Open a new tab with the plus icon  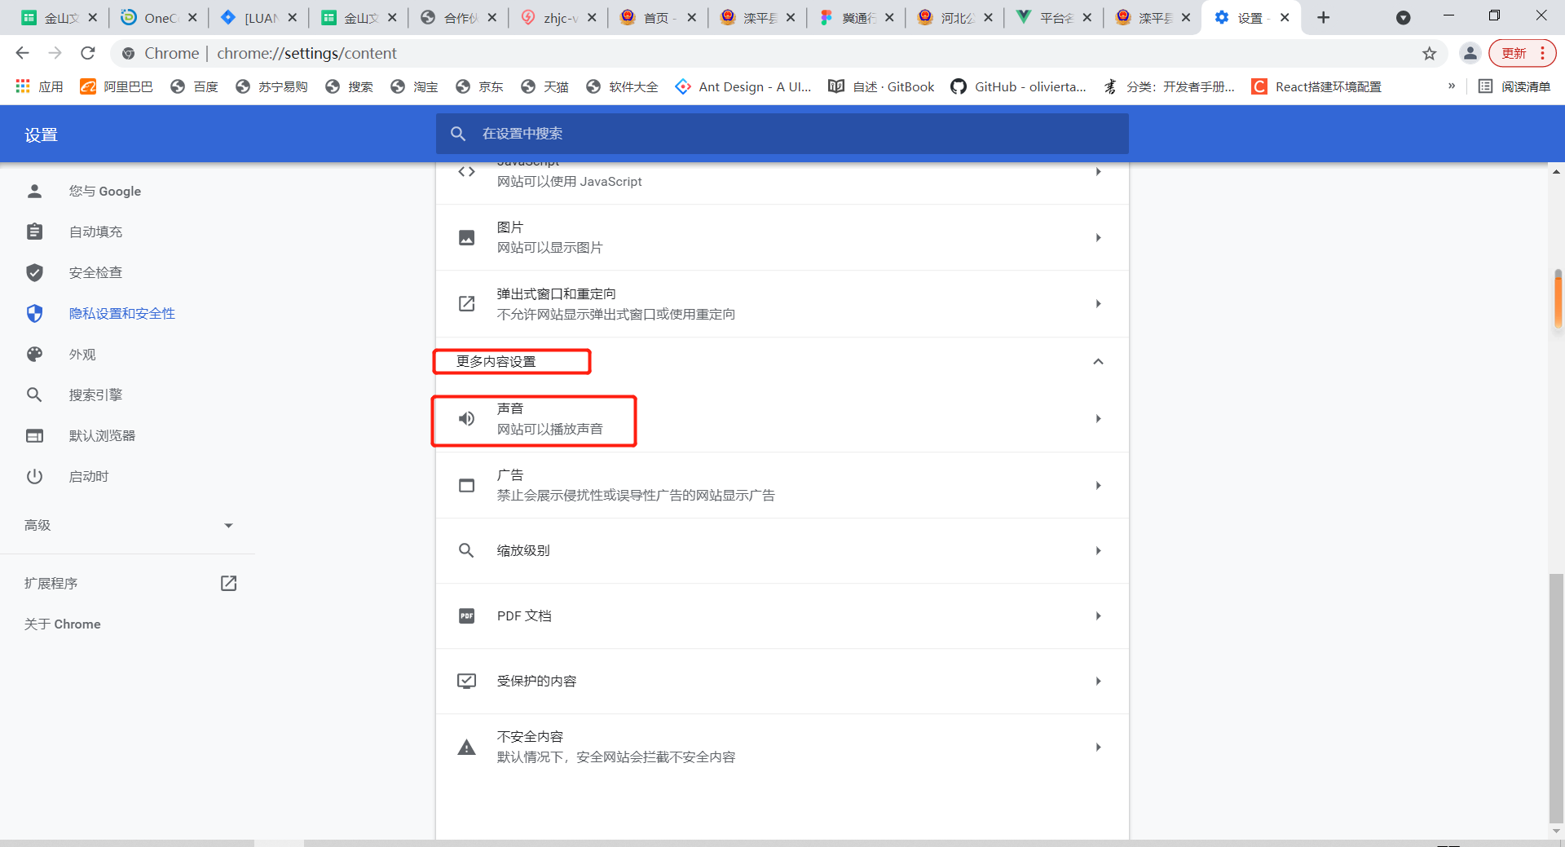pyautogui.click(x=1324, y=18)
